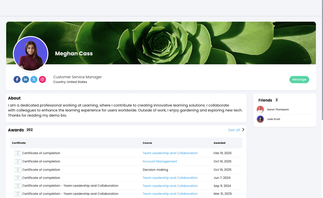Click the certificate icon beside Decision making award
The height and width of the screenshot is (198, 323).
(18, 170)
